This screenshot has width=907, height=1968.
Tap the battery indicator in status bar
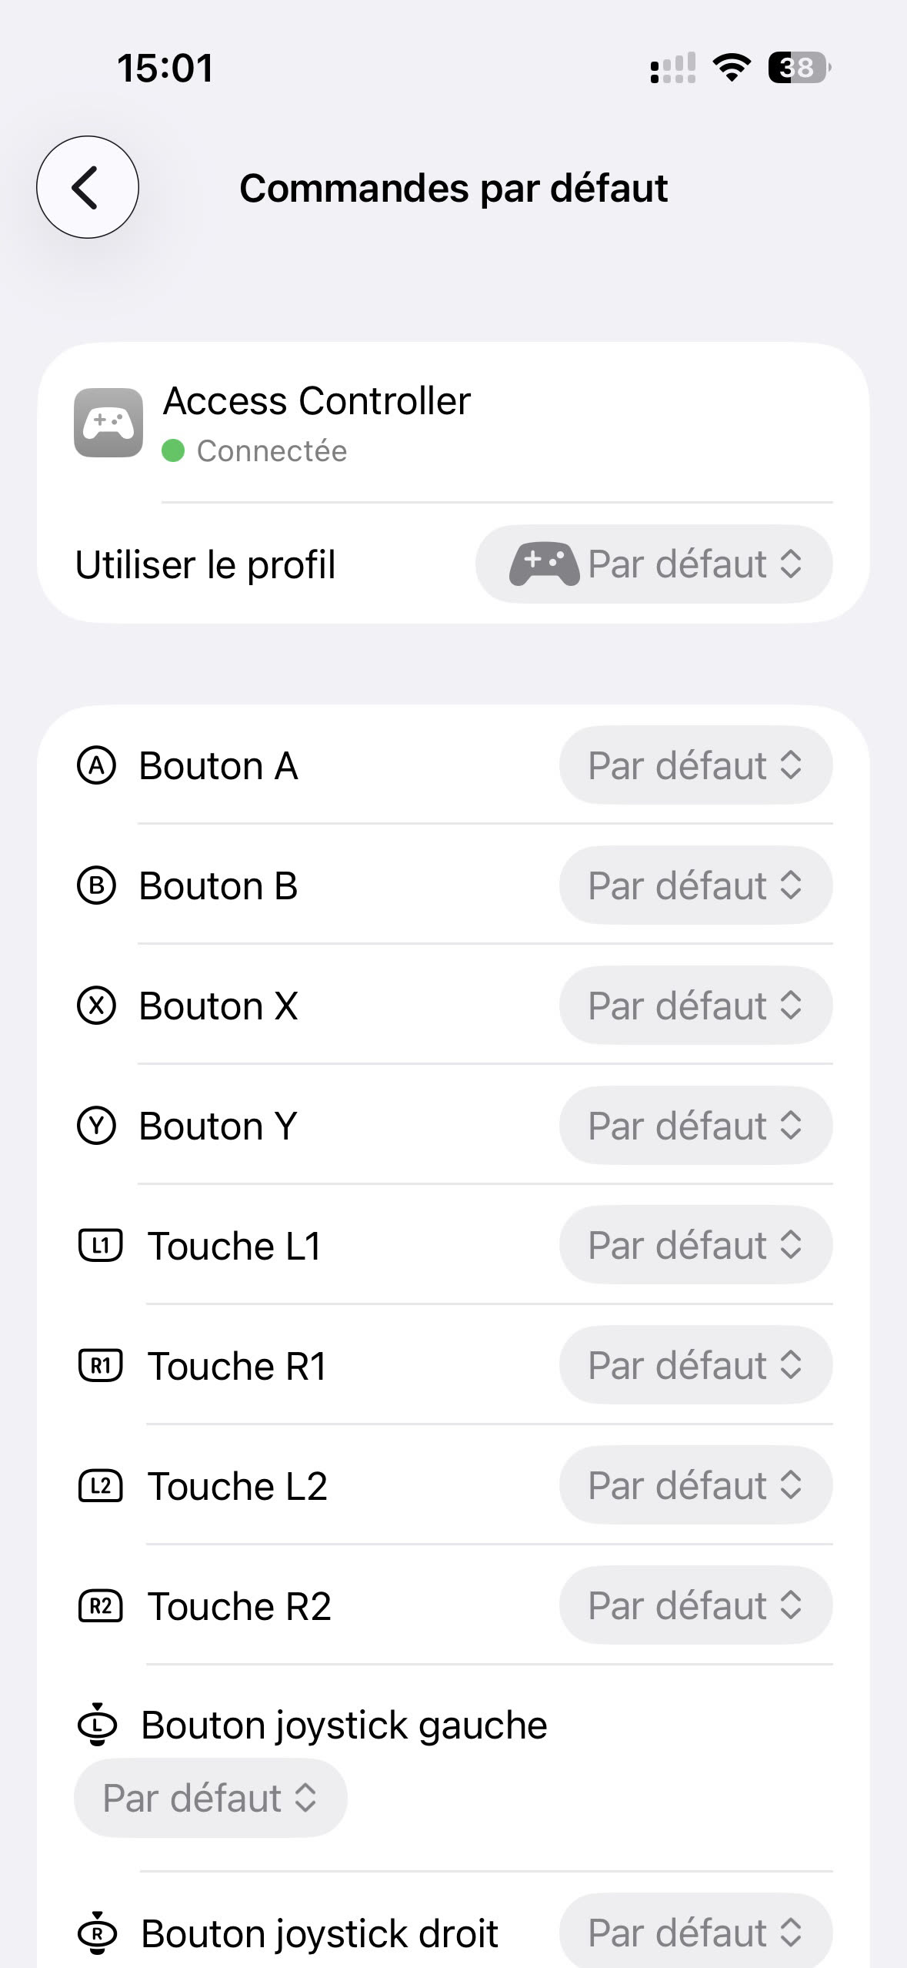(799, 68)
